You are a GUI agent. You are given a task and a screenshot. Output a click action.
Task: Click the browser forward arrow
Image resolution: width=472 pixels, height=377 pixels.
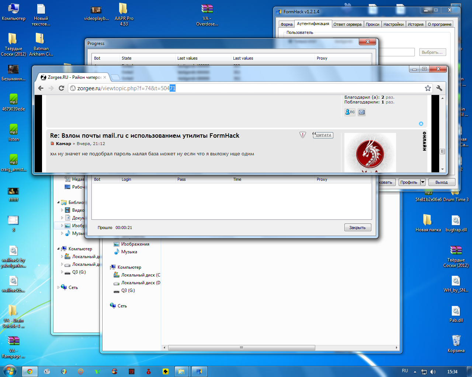[51, 88]
